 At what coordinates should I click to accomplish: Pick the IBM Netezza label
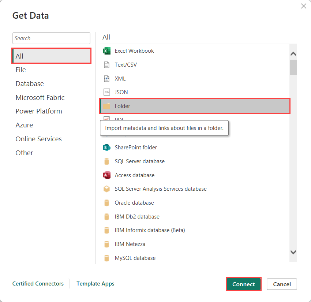[x=130, y=244]
